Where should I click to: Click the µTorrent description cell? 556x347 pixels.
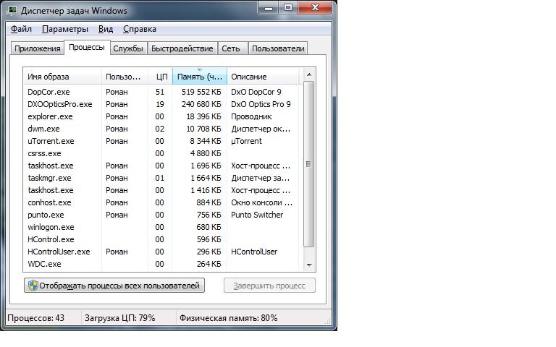coord(246,141)
